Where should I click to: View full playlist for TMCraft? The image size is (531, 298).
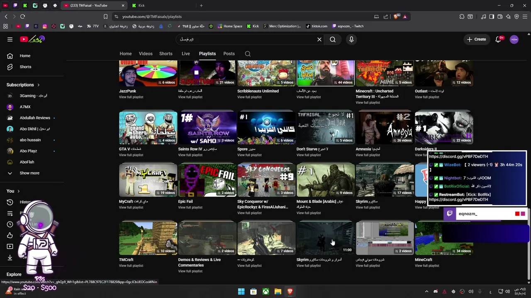[131, 266]
